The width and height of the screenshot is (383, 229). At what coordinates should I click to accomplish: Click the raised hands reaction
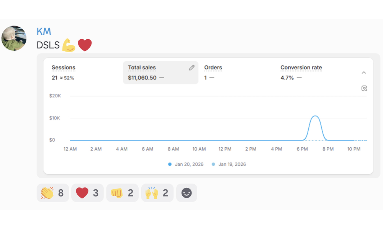click(x=157, y=193)
